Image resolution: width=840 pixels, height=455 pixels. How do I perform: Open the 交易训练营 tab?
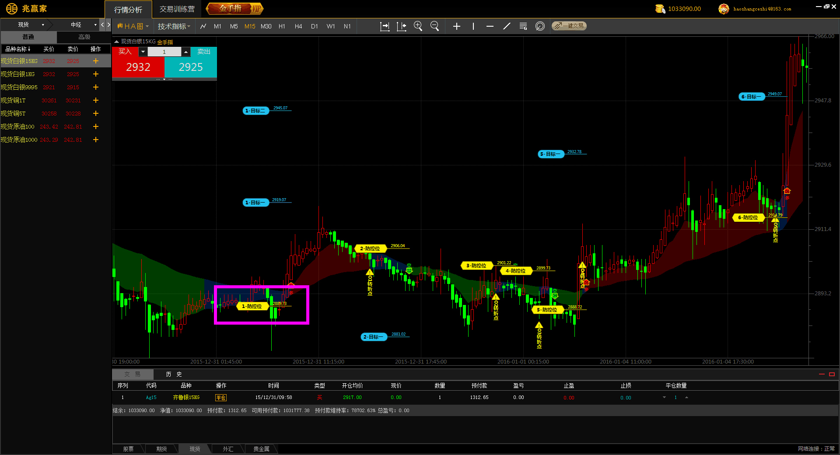click(177, 9)
